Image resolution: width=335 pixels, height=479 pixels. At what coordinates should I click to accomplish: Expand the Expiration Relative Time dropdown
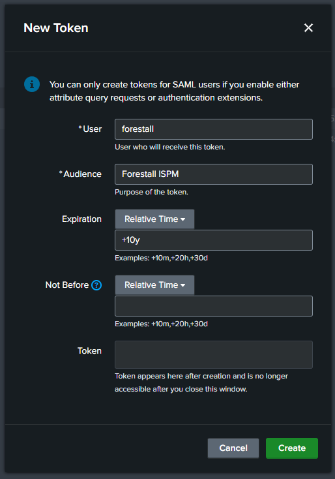(x=154, y=219)
